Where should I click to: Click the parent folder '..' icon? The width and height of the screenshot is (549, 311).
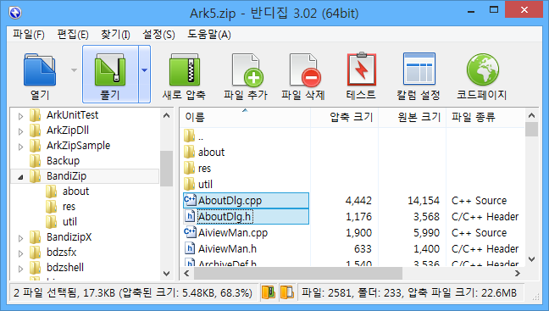[190, 136]
